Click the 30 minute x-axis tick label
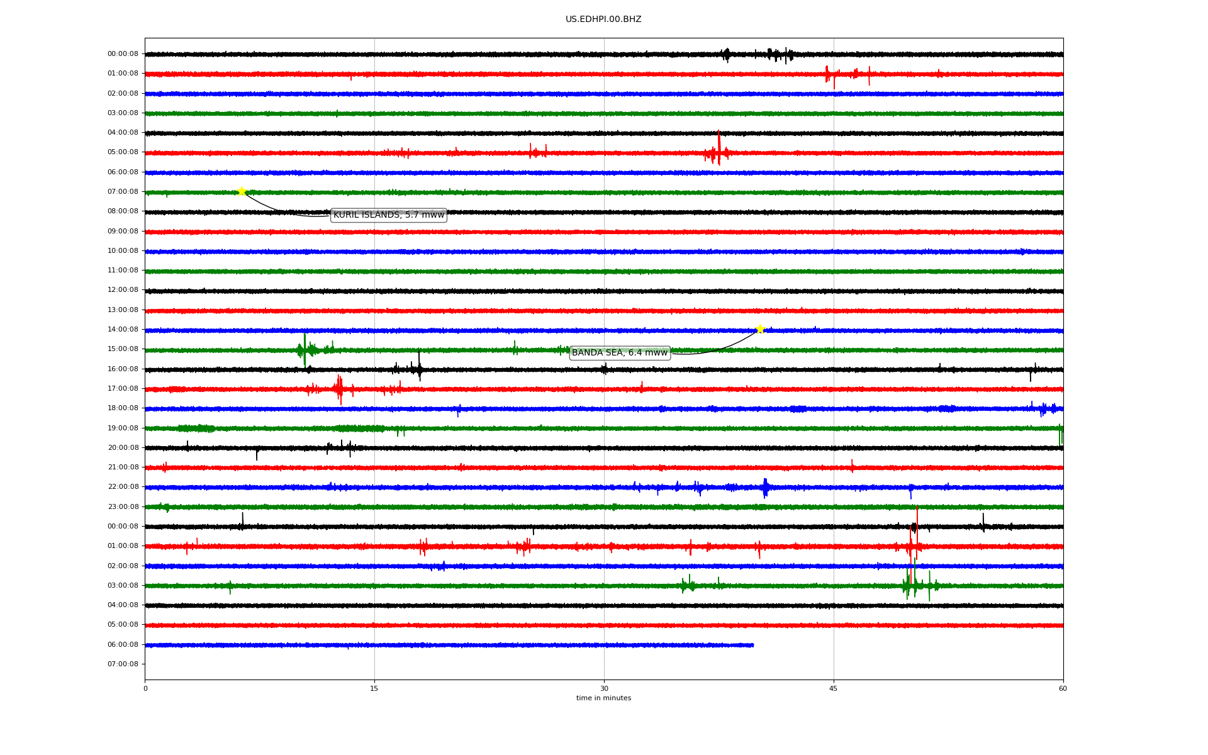The image size is (1208, 755). pyautogui.click(x=604, y=688)
